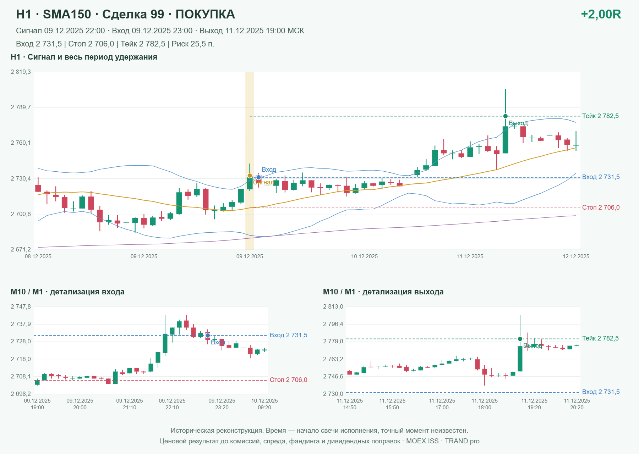Viewport: 639px width, 454px height.
Task: Click the 2 796,4 value on the exit detail axis
Action: (x=333, y=324)
